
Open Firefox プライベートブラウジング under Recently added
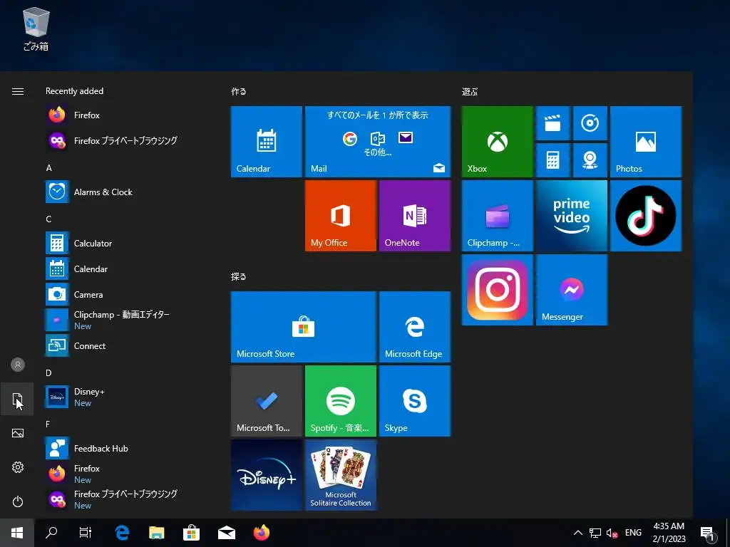130,140
